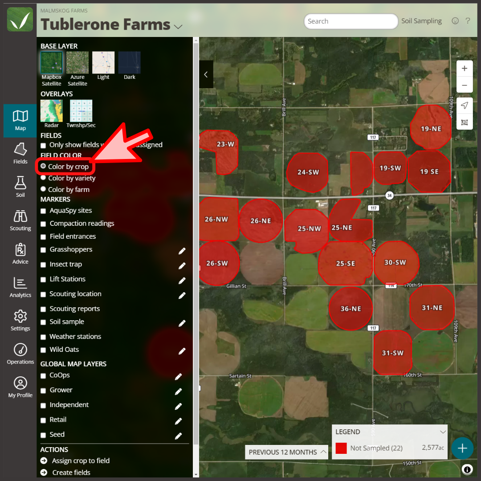Click the fit-to-fields extent icon
481x481 pixels.
[465, 122]
